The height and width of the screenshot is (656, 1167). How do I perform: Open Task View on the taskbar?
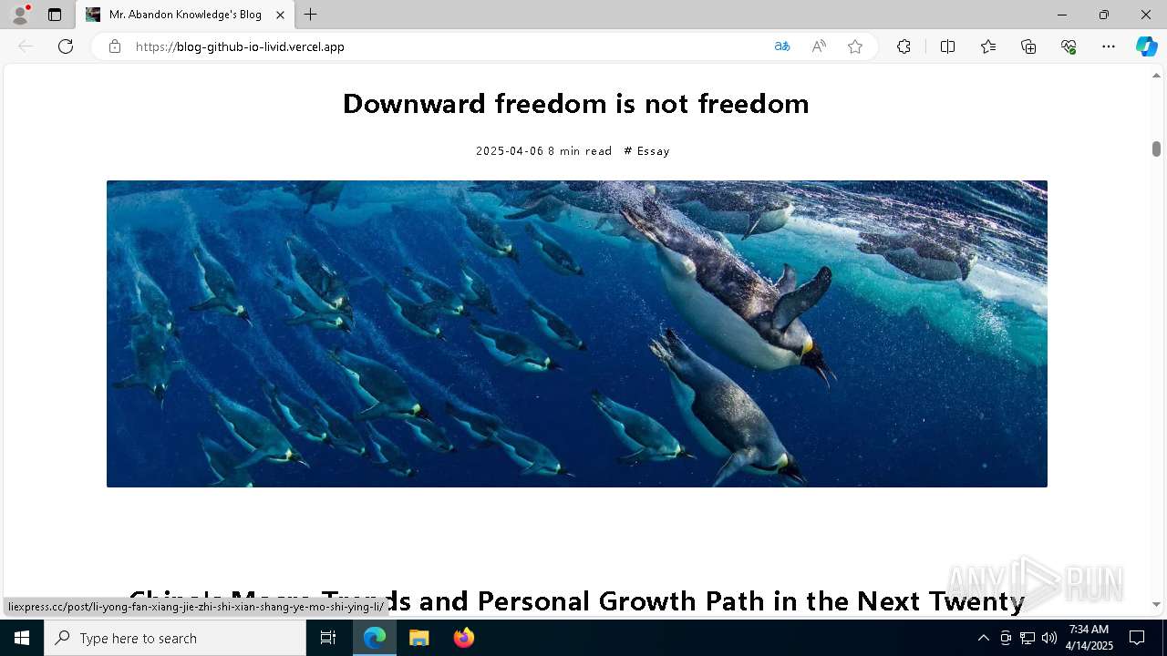[328, 638]
